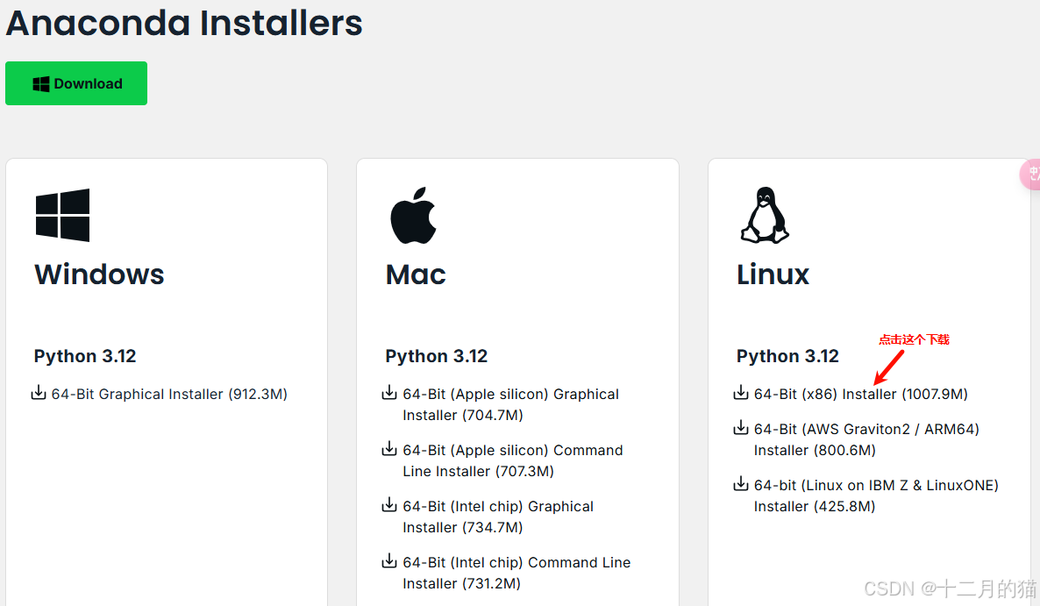Open Linux on IBM Z & LinuxONE Installer (425.8M)

pyautogui.click(x=876, y=496)
